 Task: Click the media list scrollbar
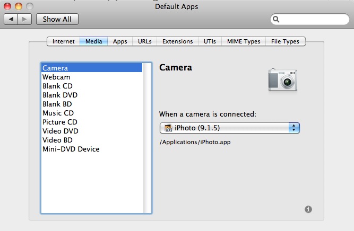(x=147, y=138)
